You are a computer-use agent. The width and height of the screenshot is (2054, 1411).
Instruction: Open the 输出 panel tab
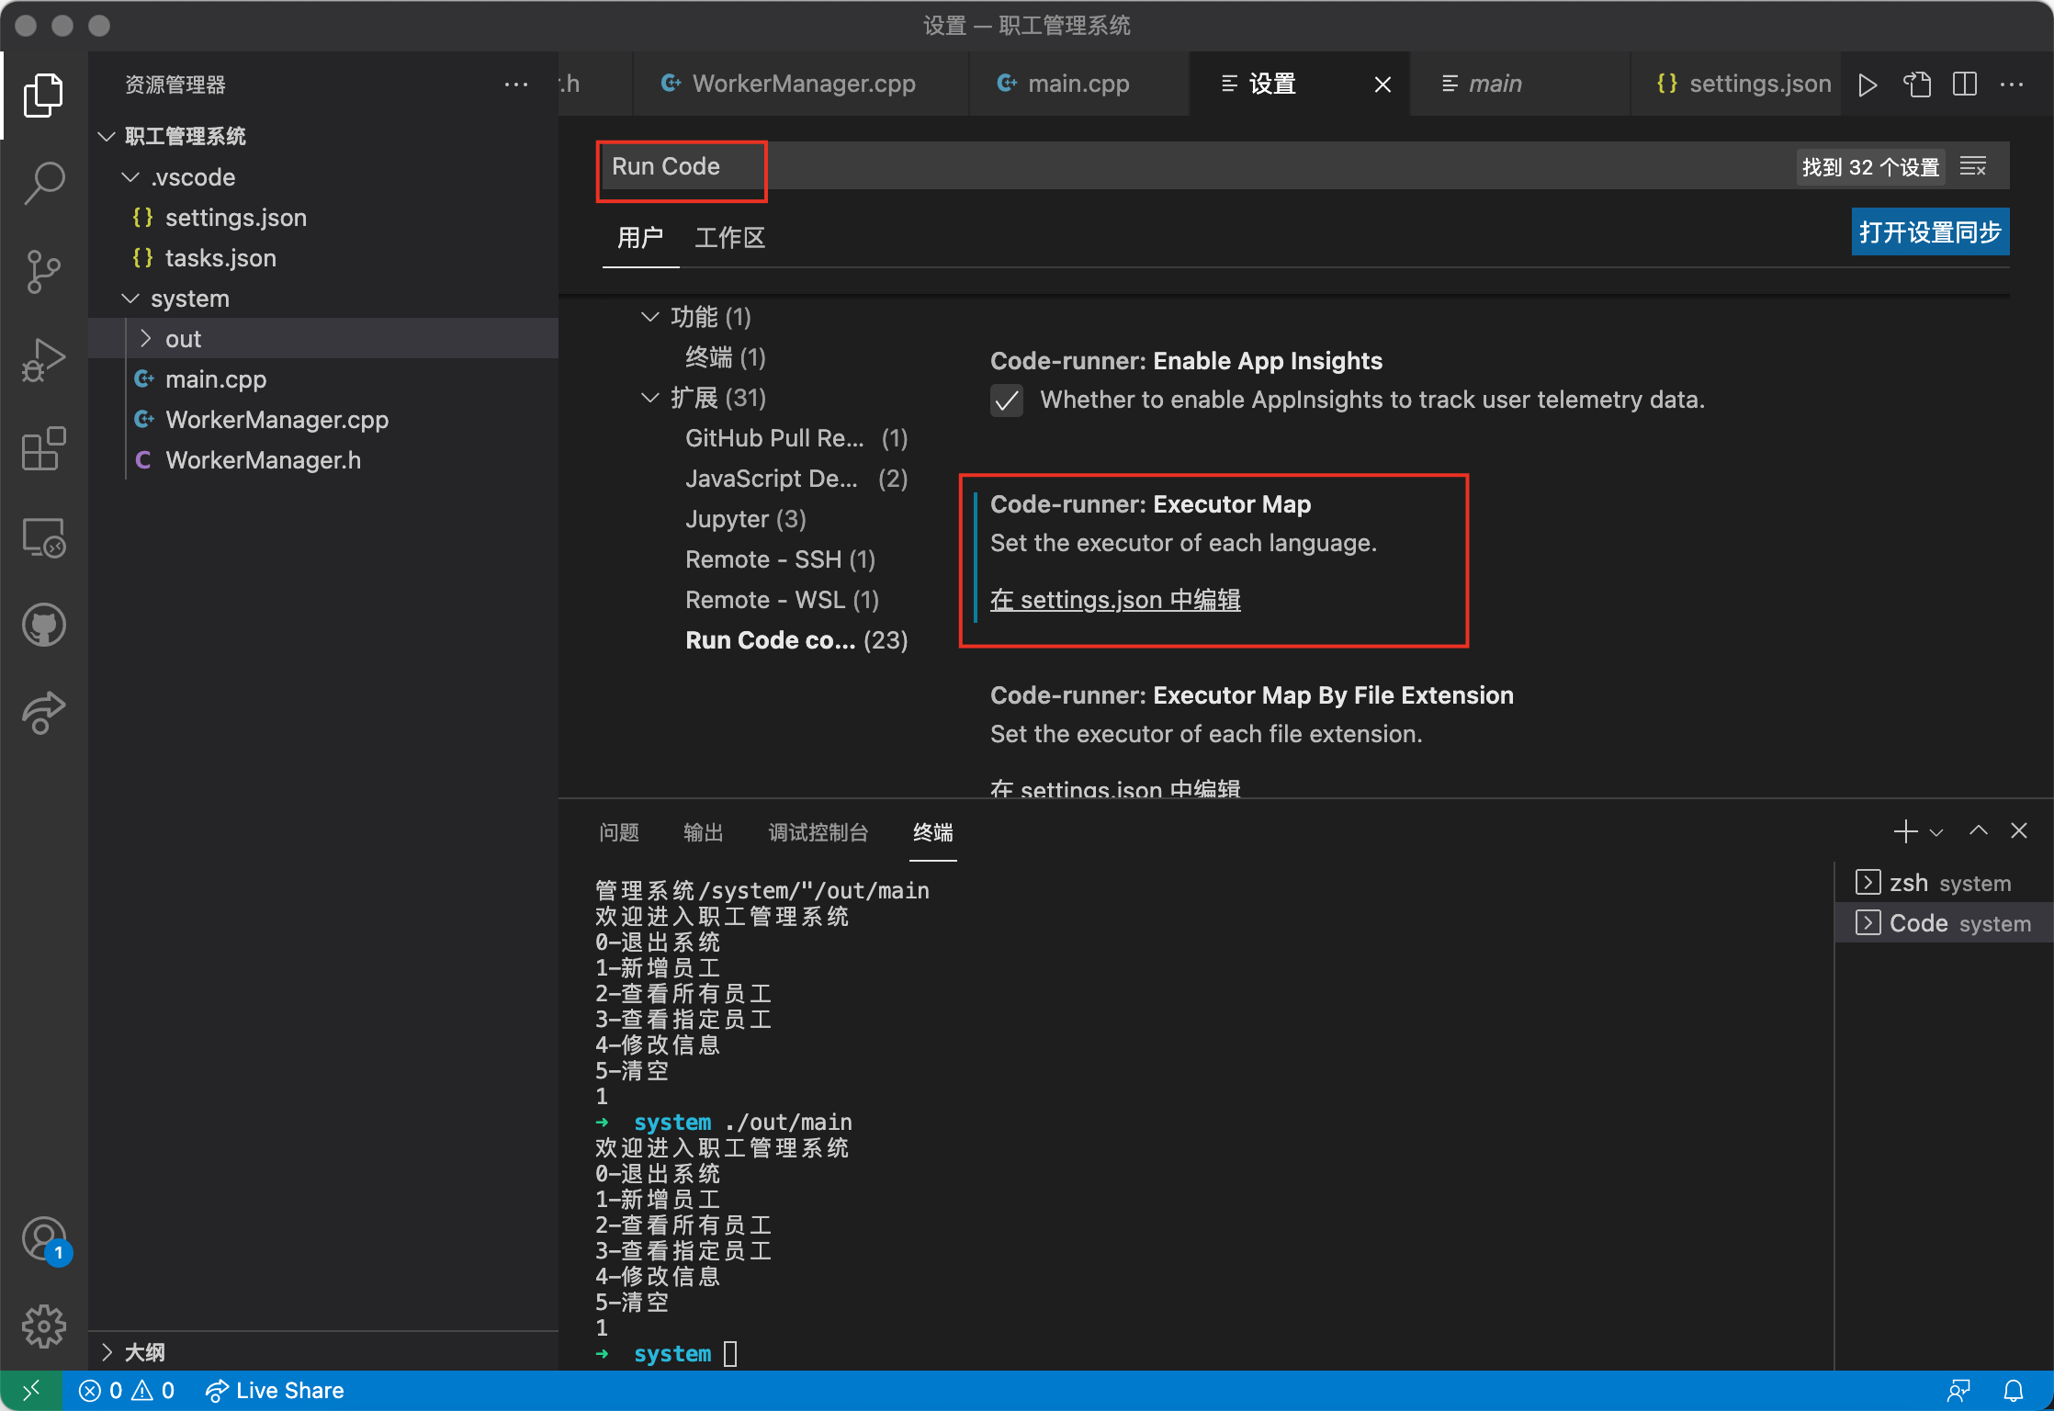pos(704,832)
